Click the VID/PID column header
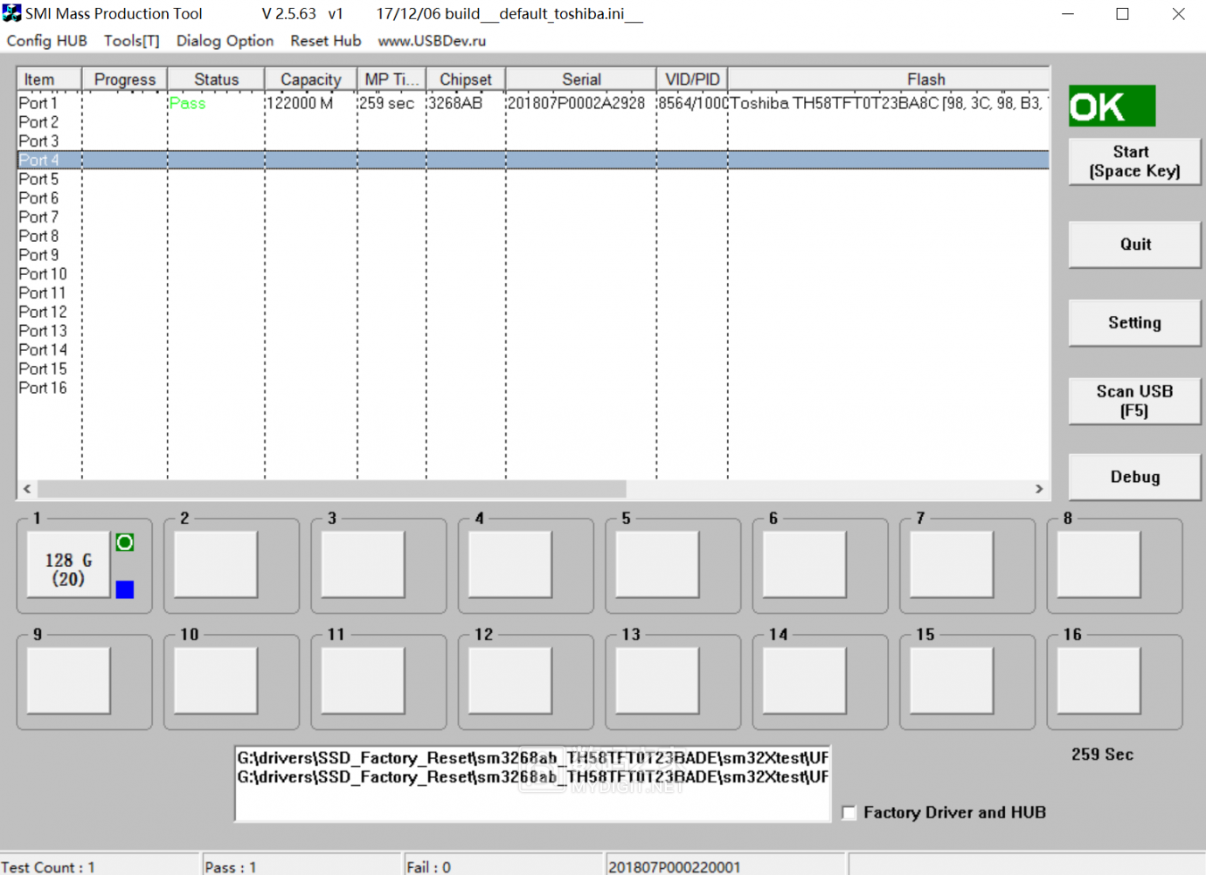Screen dimensions: 1206x875 [x=692, y=79]
